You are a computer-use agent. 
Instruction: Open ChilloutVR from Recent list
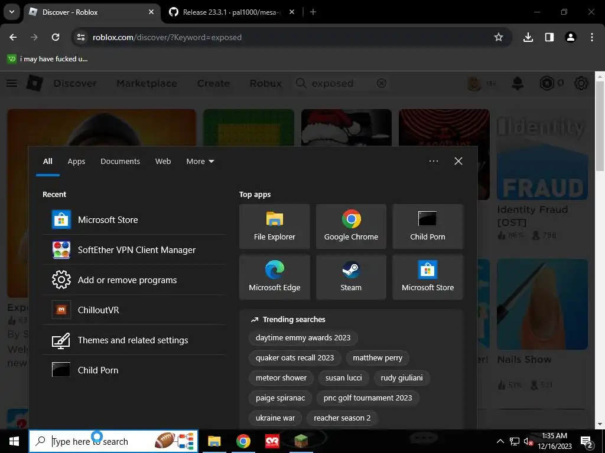point(134,310)
